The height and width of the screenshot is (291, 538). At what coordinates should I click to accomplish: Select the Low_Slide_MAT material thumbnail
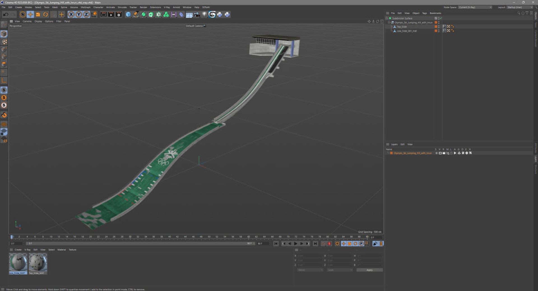click(18, 264)
